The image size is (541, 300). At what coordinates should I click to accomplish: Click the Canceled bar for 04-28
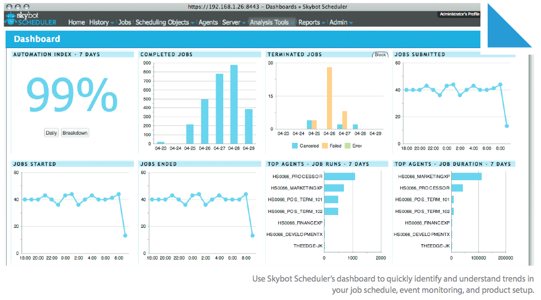pyautogui.click(x=355, y=127)
